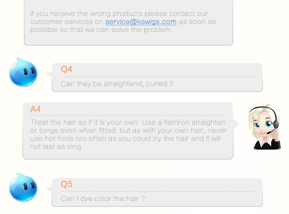Click the blue mascot beside Q5
289x214 pixels.
(23, 187)
